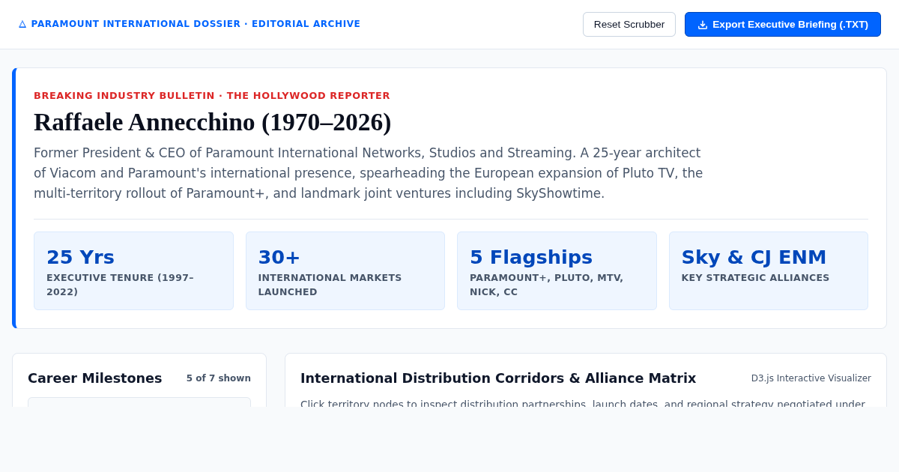Viewport: 899px width, 472px height.
Task: Open the Sky & CJ ENM alliances card
Action: pyautogui.click(x=769, y=271)
